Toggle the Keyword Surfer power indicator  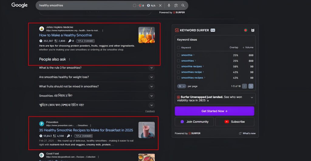tap(245, 30)
